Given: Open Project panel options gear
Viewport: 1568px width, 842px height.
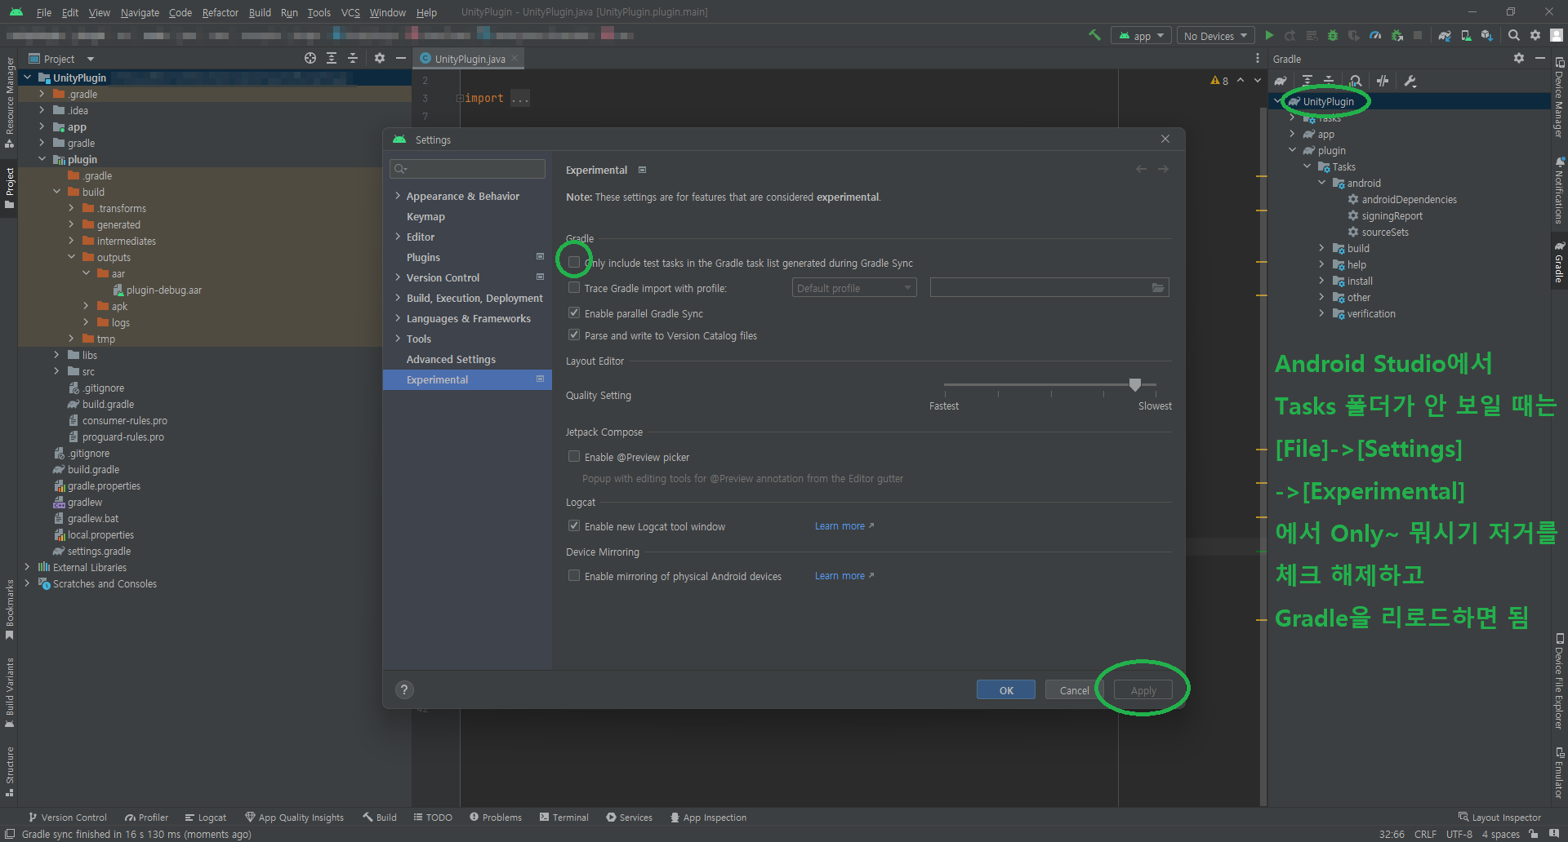Looking at the screenshot, I should pos(379,58).
